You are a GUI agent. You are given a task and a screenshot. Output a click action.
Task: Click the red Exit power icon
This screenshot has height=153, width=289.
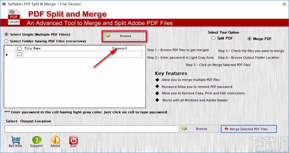pyautogui.click(x=74, y=140)
